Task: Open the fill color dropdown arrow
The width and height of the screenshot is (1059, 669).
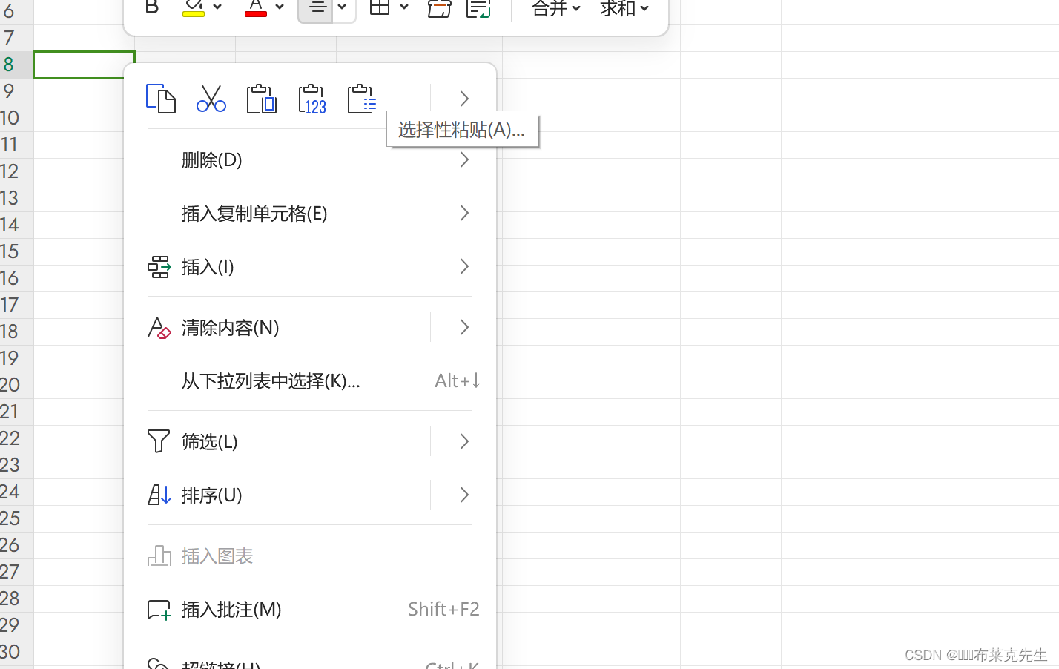Action: click(217, 7)
